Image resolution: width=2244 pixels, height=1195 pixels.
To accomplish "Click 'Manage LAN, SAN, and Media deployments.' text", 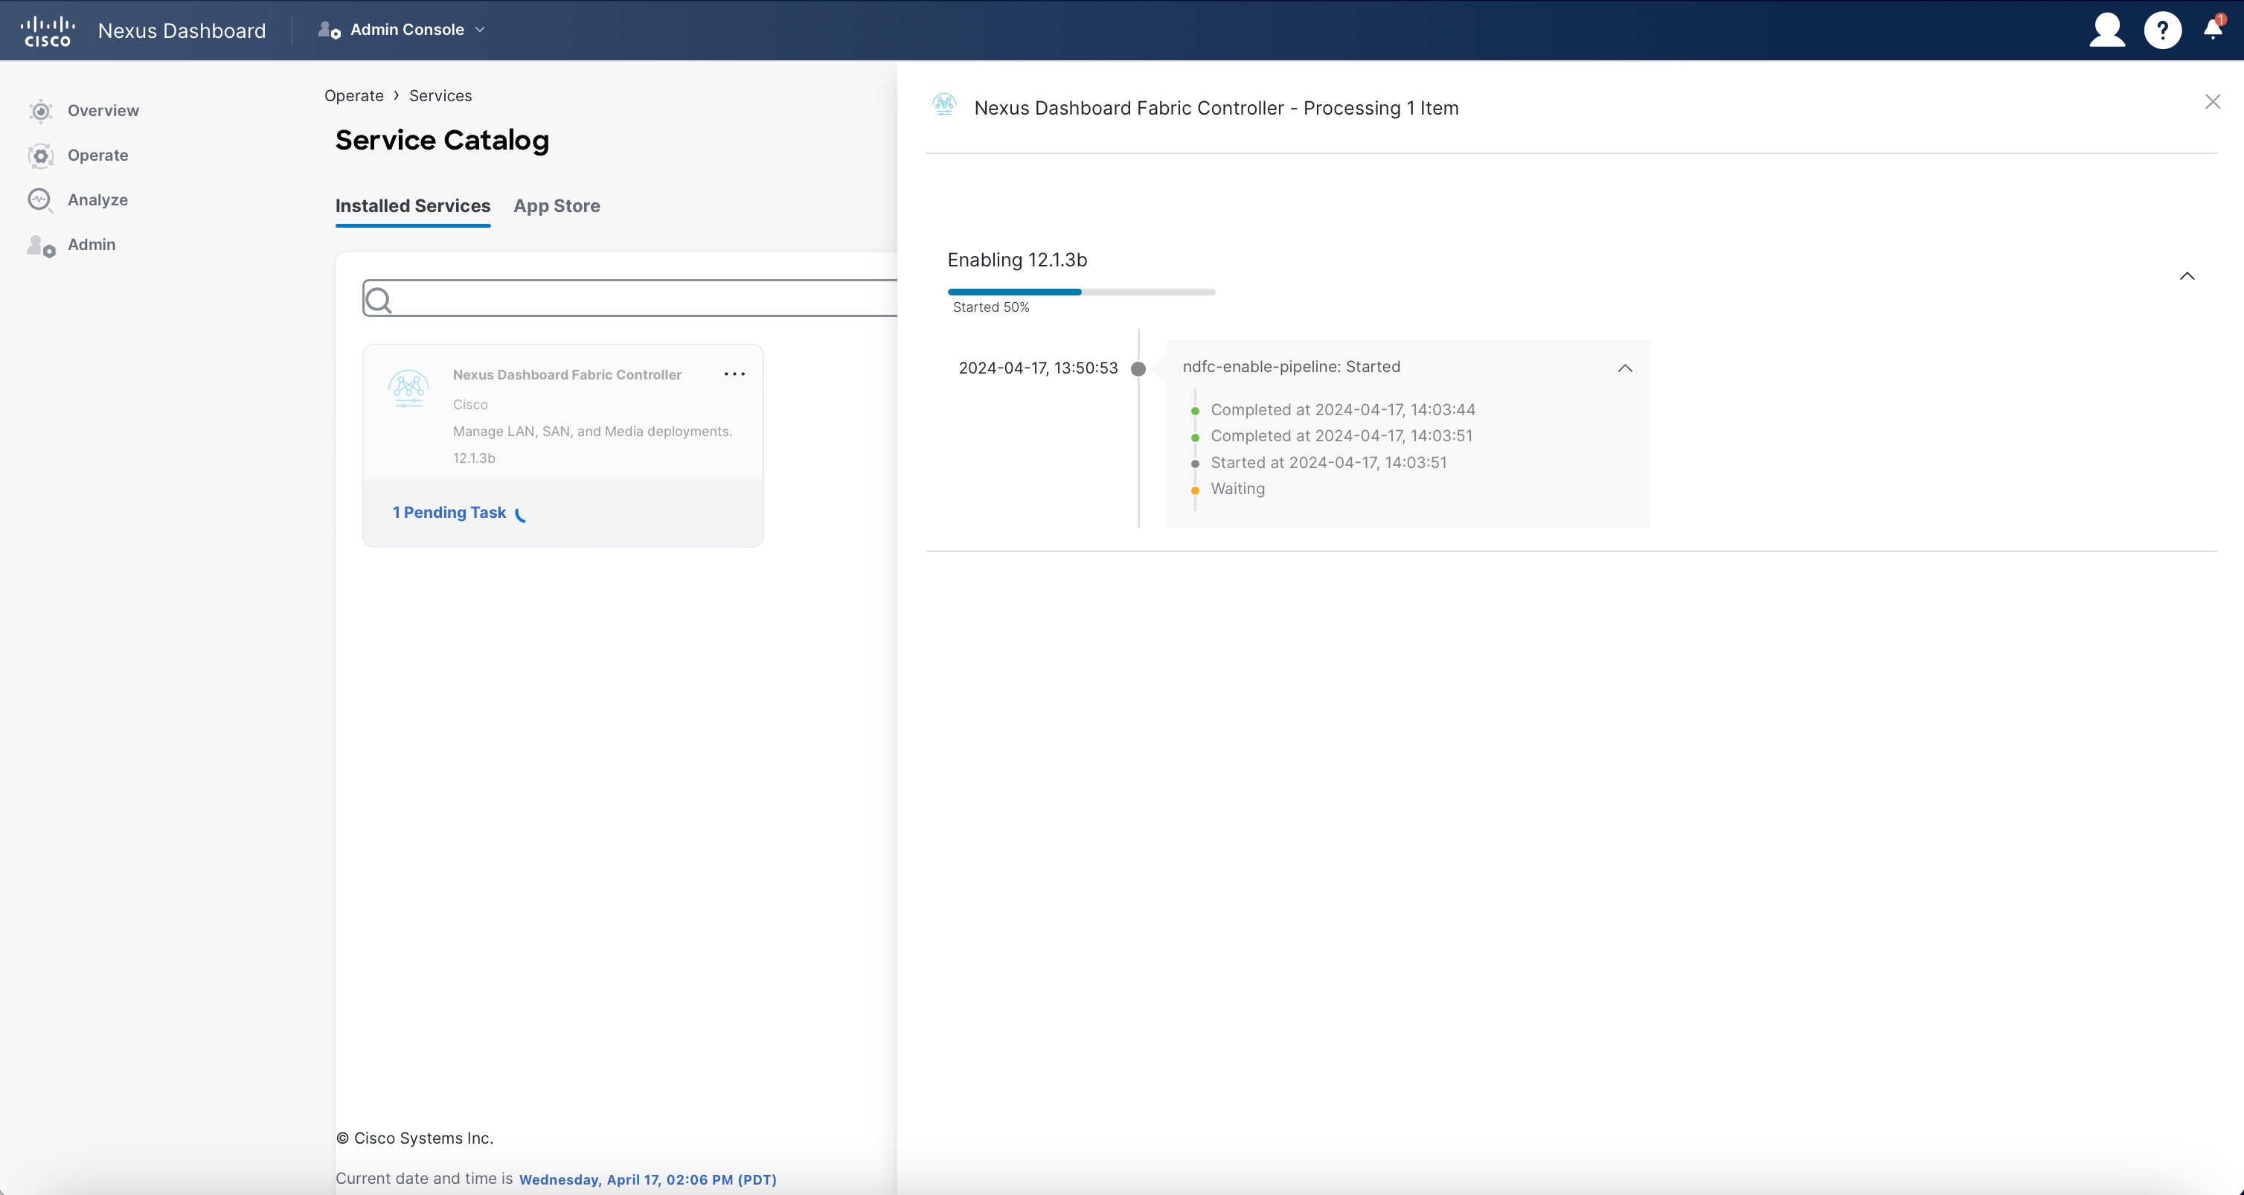I will 592,432.
